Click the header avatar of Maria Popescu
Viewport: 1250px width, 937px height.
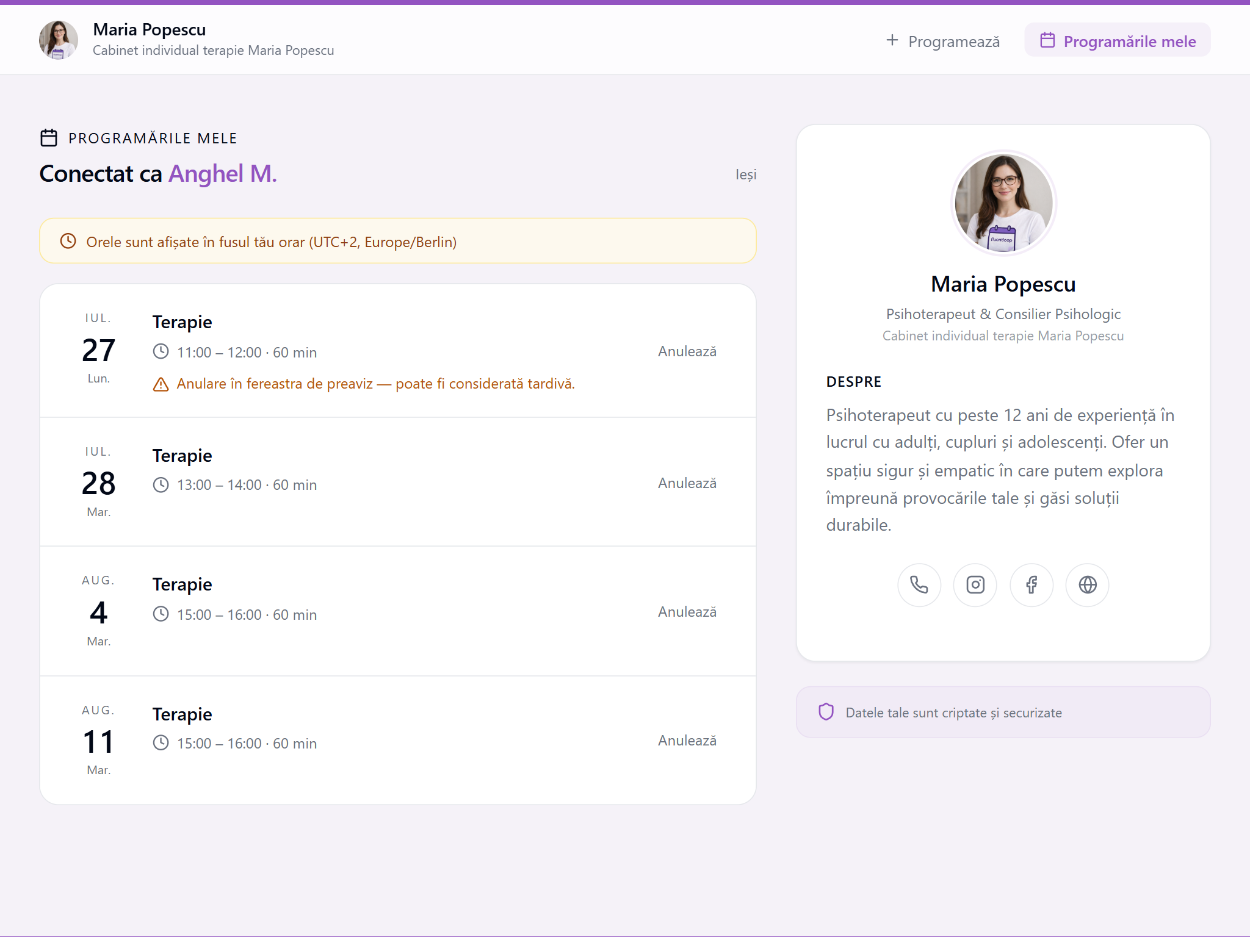59,40
